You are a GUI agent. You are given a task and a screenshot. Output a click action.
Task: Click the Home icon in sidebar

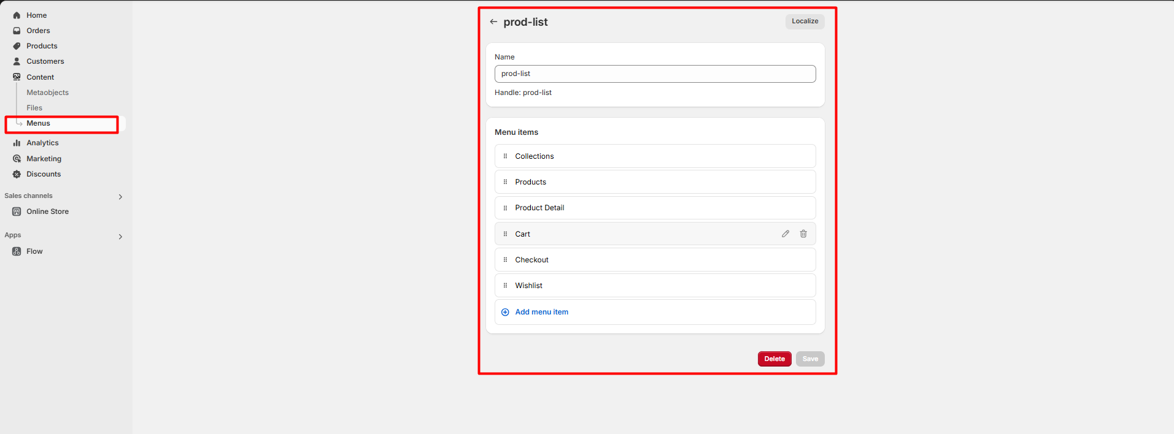pos(17,15)
